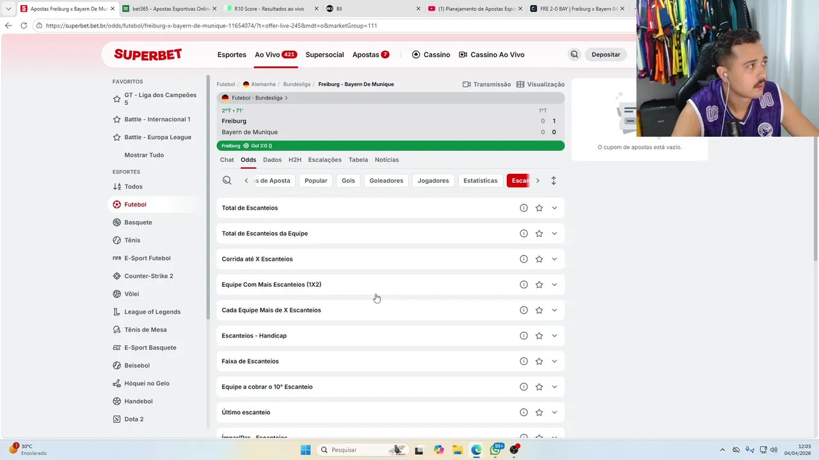Open Cassino Ao Vivo from header
Image resolution: width=819 pixels, height=460 pixels.
[x=491, y=54]
